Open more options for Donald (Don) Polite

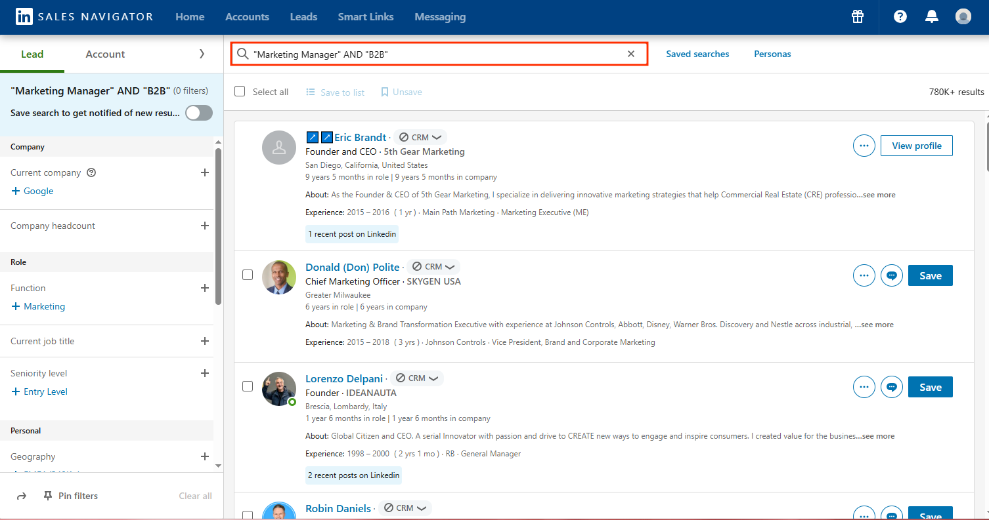click(864, 276)
